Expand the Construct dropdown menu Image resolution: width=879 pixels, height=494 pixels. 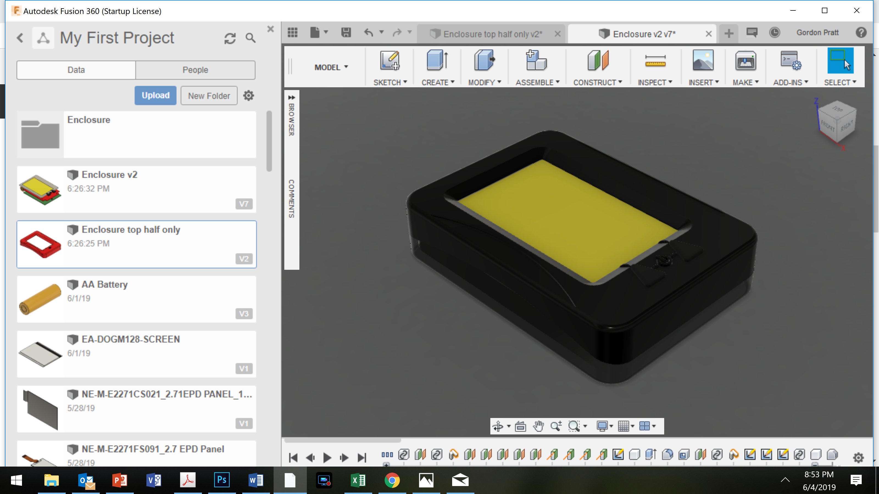(x=597, y=82)
